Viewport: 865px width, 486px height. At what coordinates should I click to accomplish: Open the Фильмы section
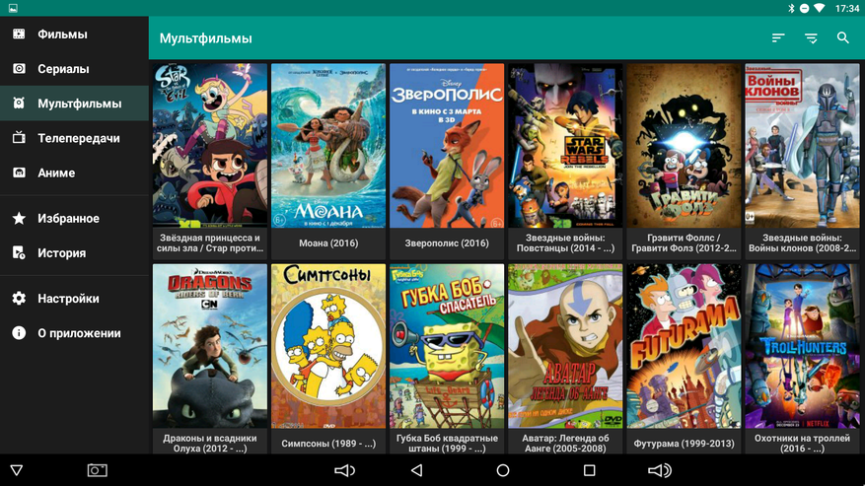coord(75,35)
